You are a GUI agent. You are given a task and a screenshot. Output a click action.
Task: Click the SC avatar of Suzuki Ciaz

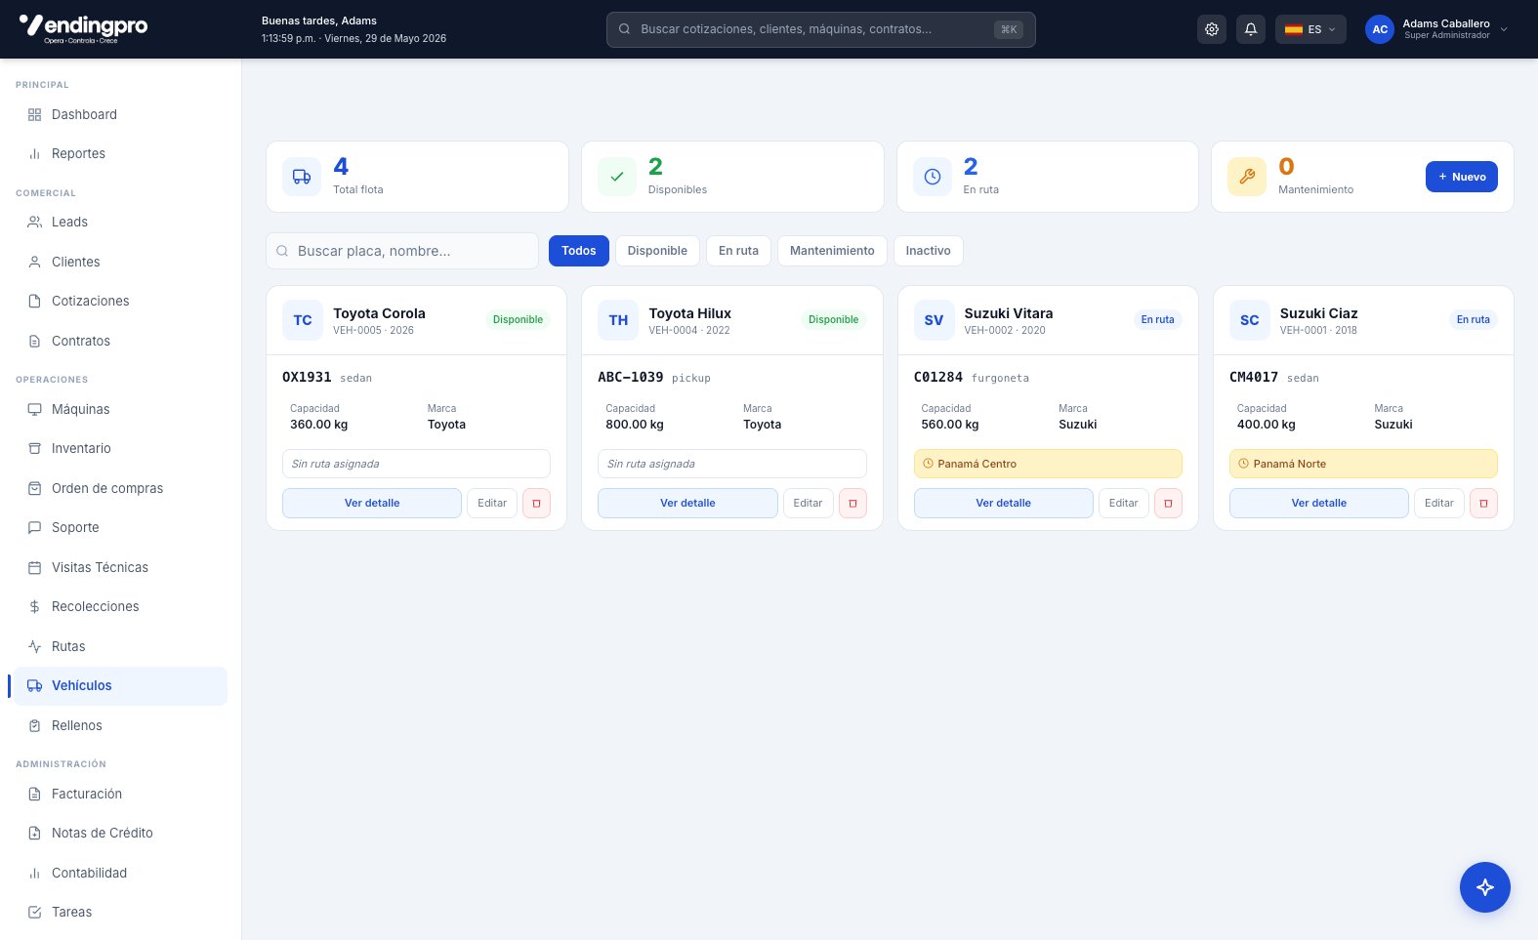click(1250, 320)
